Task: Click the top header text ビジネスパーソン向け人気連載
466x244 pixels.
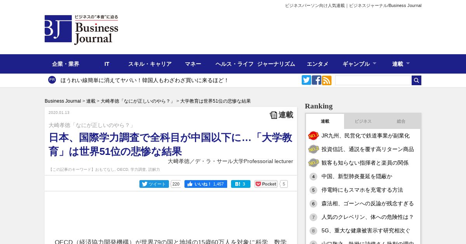Action: tap(315, 5)
